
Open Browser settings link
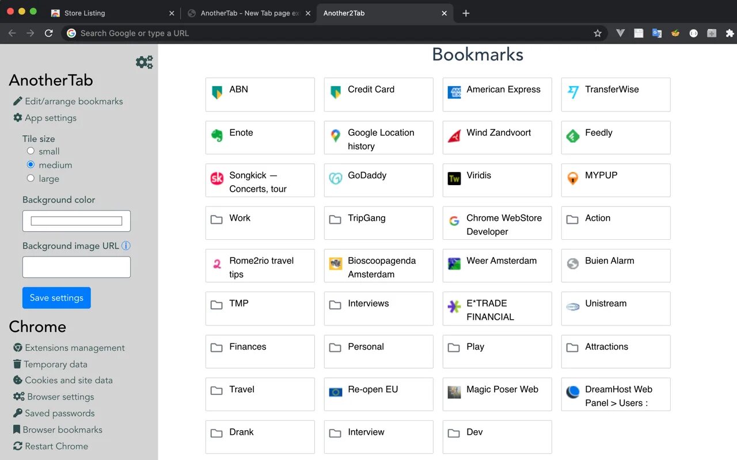(x=54, y=397)
